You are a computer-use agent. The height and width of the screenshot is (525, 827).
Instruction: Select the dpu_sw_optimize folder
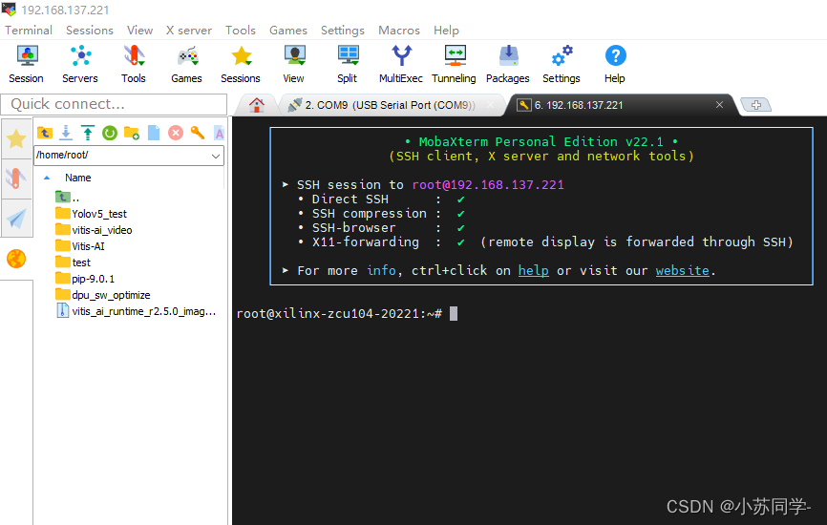103,295
